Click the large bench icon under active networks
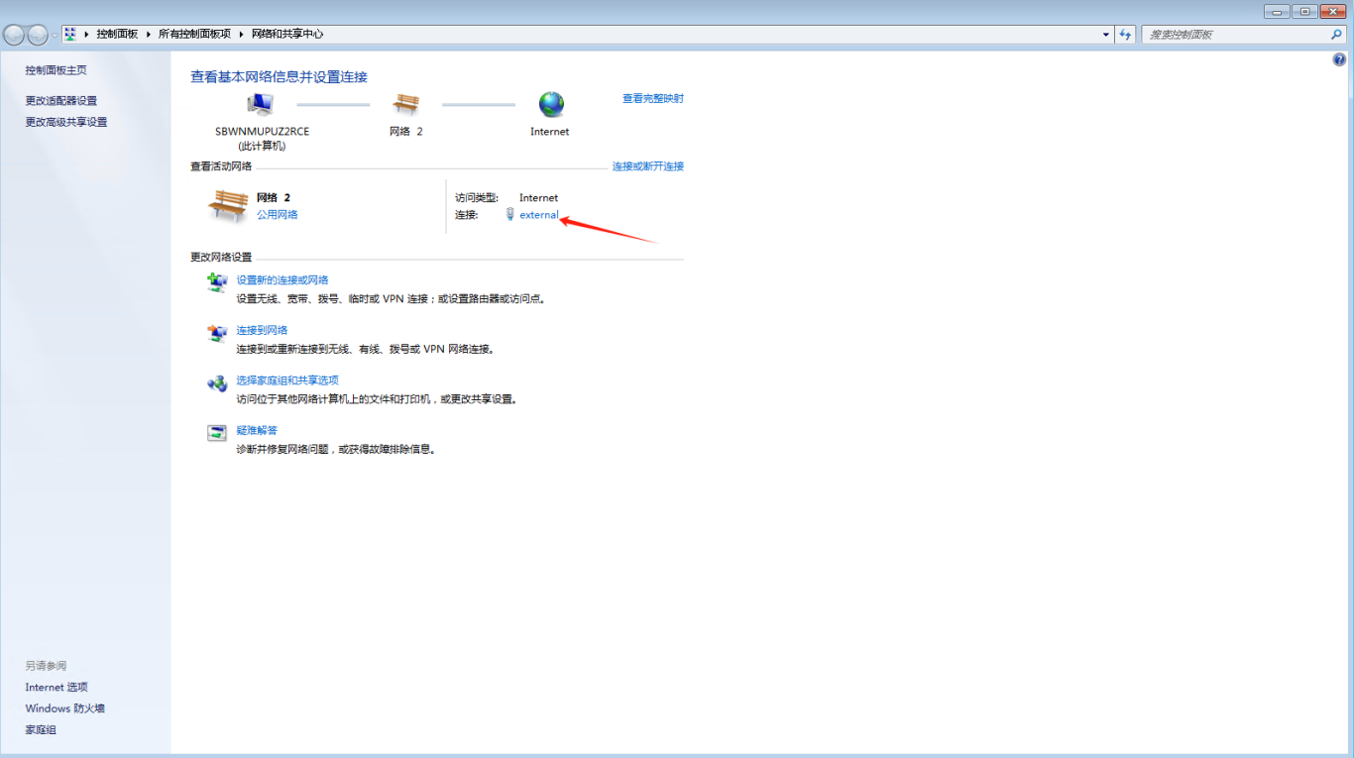Image resolution: width=1354 pixels, height=758 pixels. 228,206
